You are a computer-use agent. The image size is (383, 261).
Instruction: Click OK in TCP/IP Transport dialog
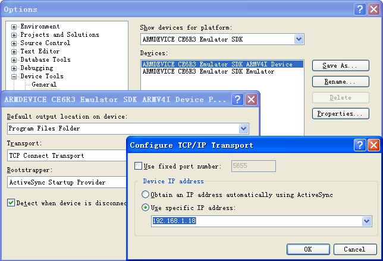pos(308,249)
